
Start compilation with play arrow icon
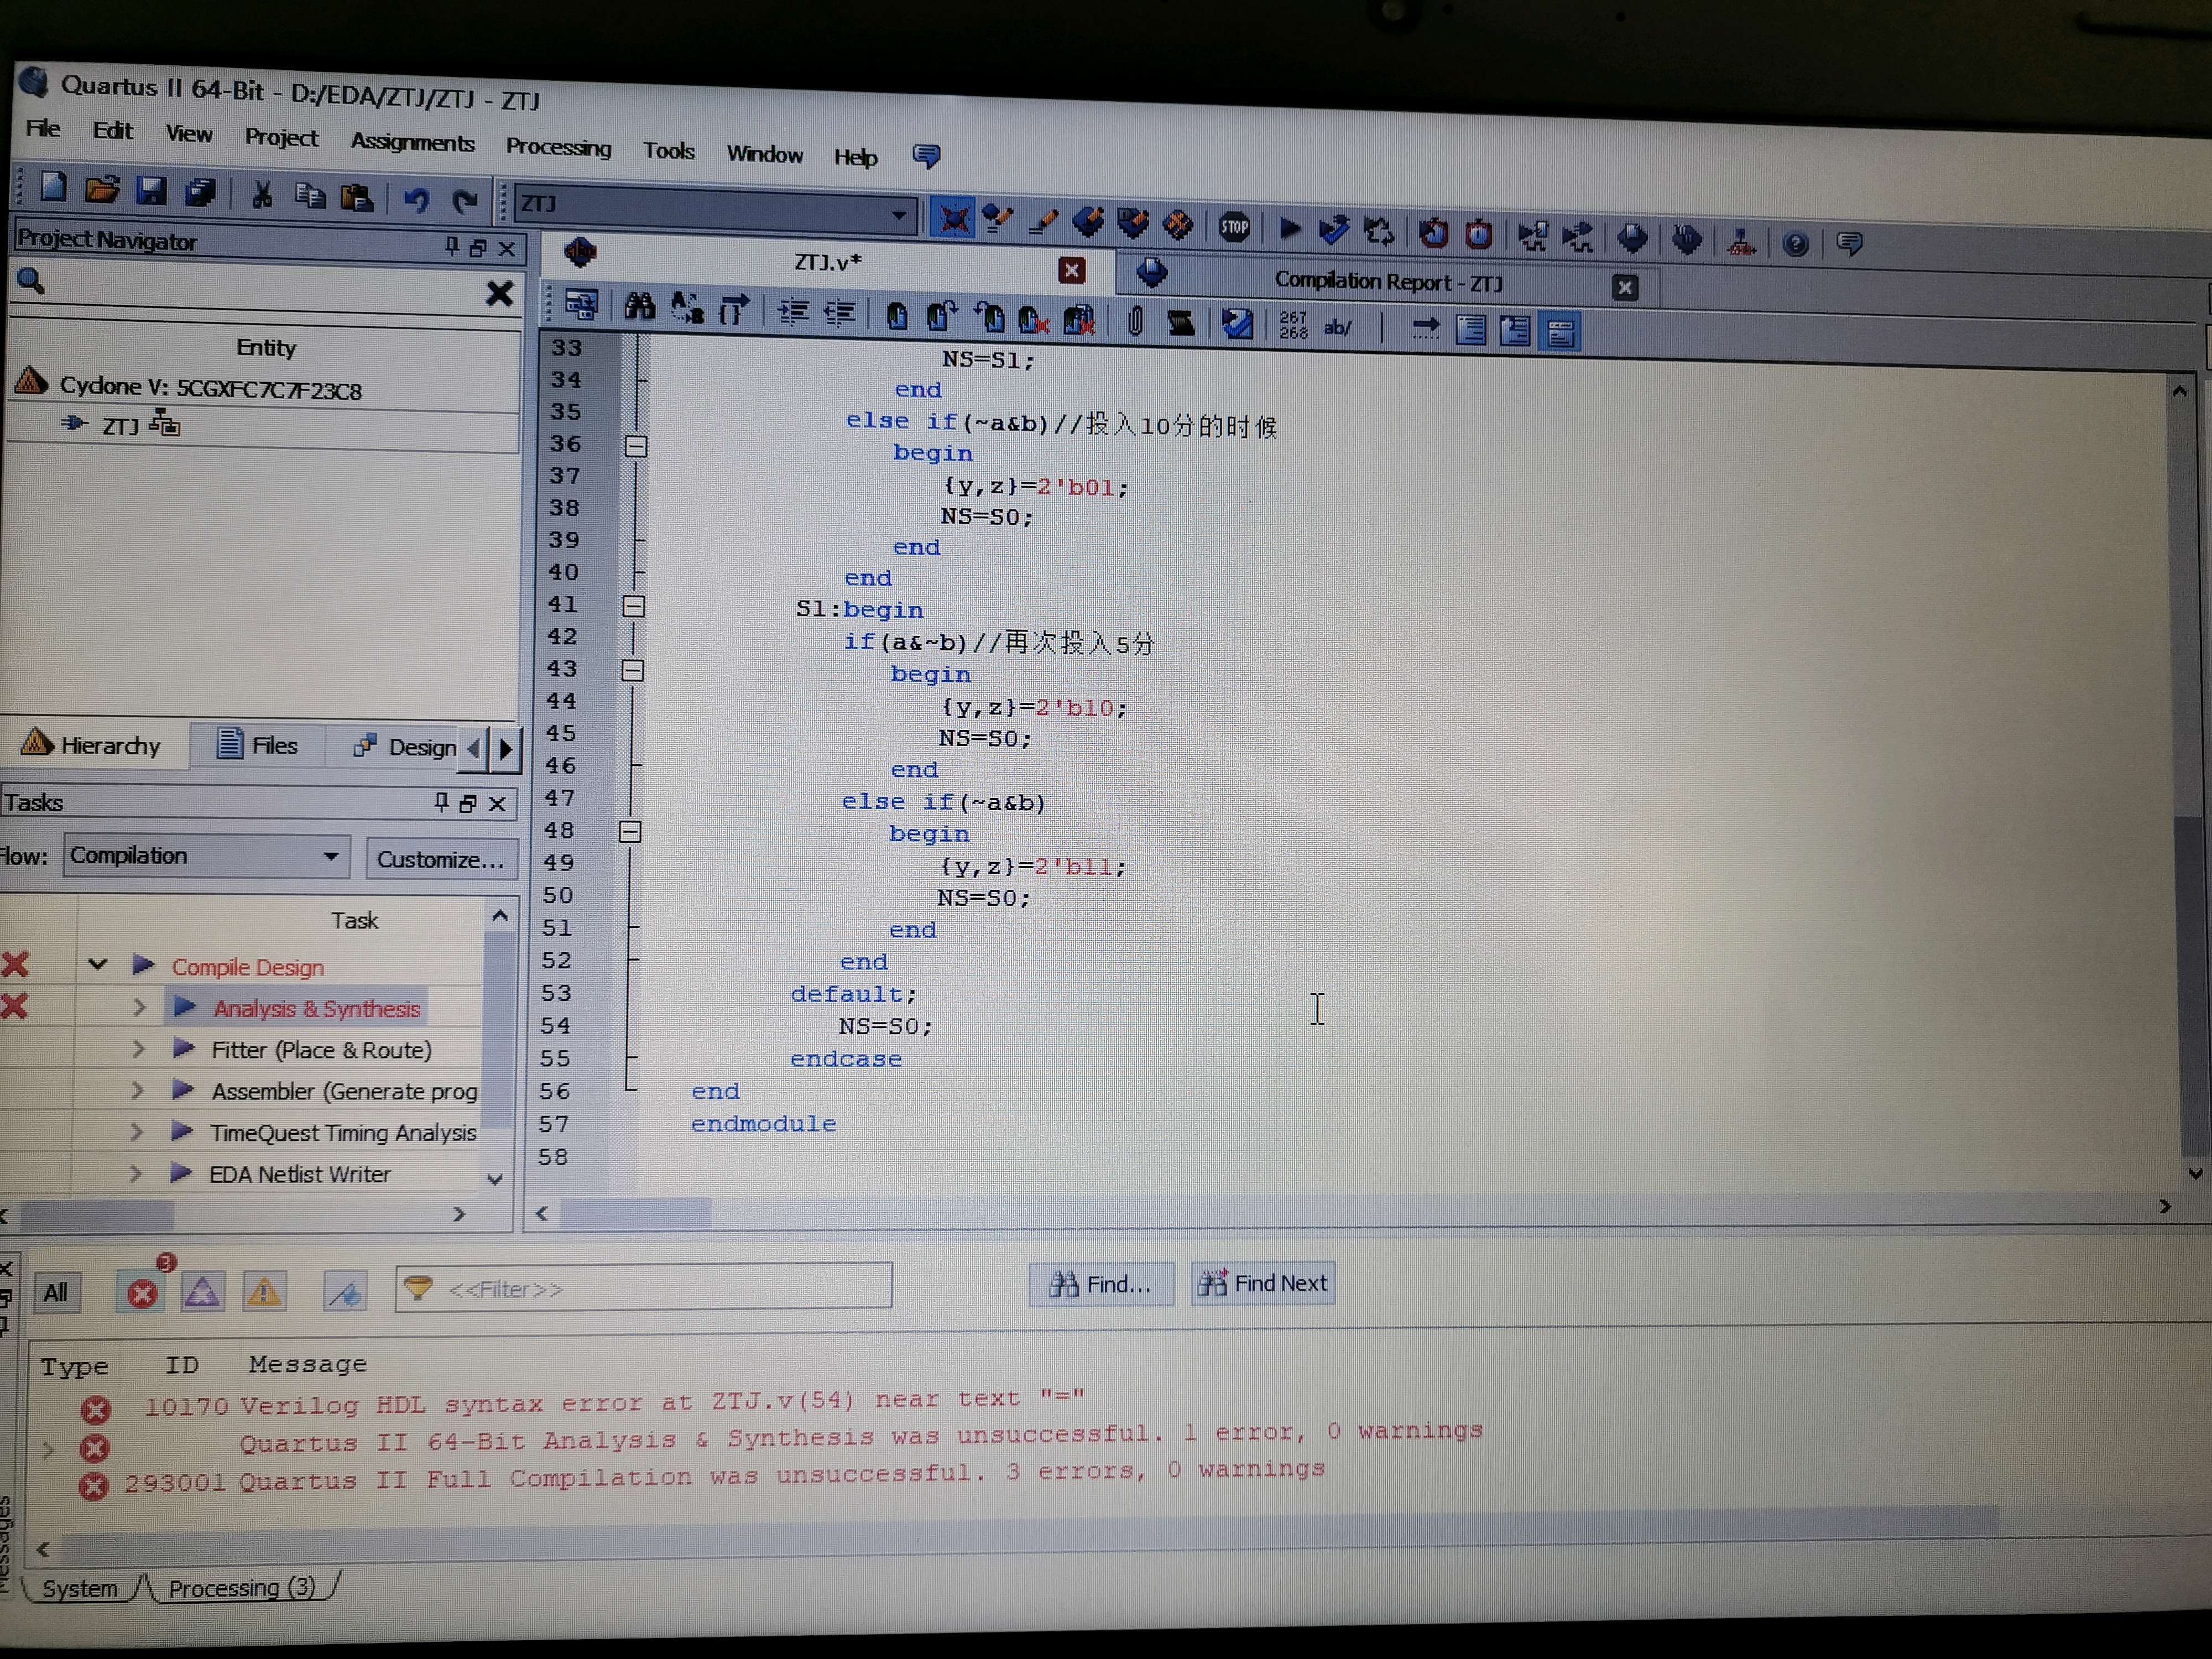tap(1289, 229)
